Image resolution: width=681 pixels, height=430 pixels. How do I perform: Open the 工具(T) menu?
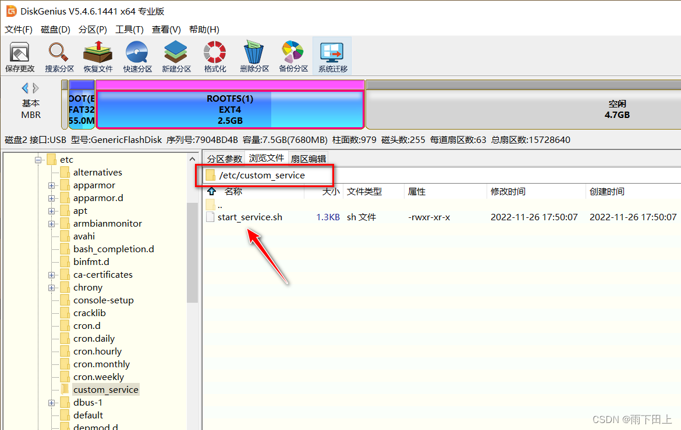[129, 30]
